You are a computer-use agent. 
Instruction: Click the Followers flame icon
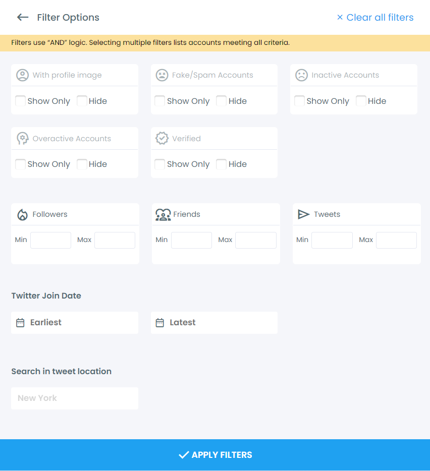point(22,214)
